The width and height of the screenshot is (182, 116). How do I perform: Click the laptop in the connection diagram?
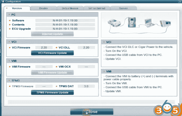[149, 23]
